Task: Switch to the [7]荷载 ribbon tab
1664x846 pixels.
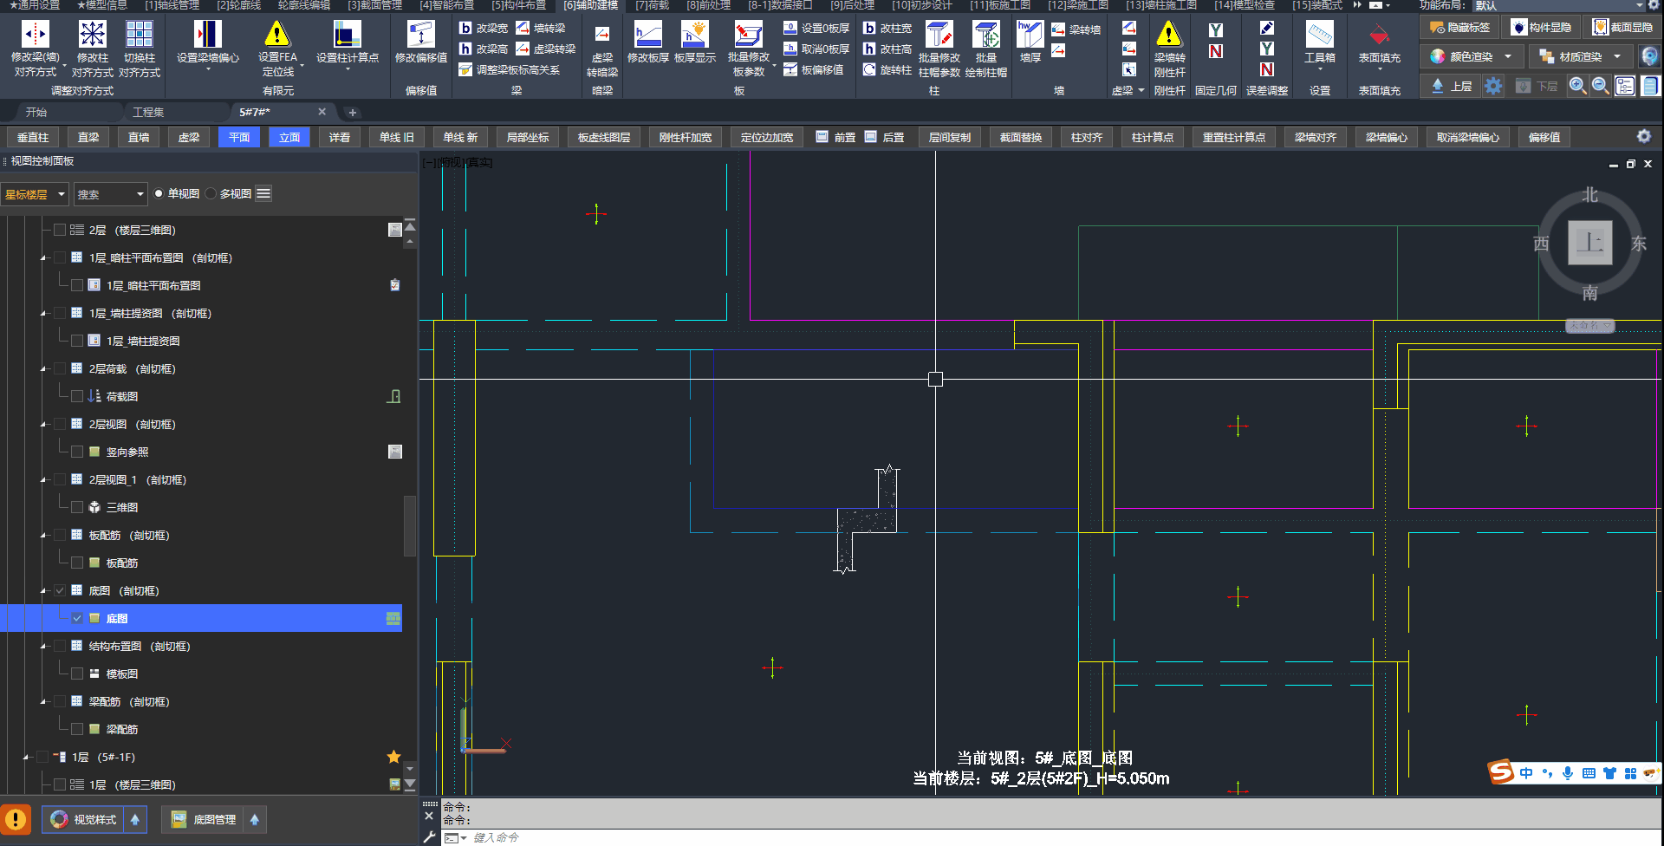Action: 652,5
